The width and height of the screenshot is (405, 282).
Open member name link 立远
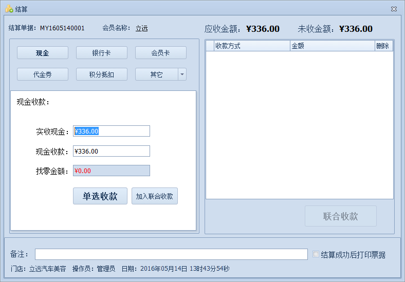tap(141, 29)
